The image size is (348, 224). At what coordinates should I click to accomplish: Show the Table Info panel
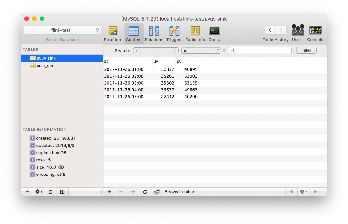pyautogui.click(x=195, y=34)
